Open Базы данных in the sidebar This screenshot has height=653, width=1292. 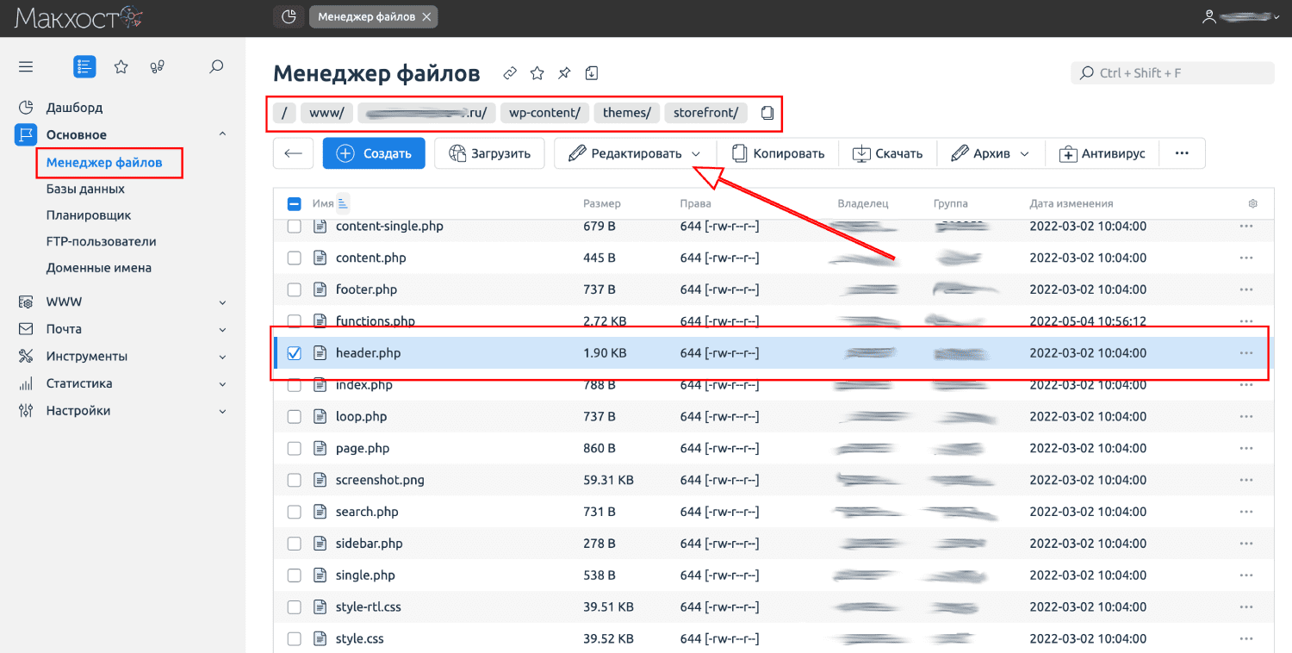[x=85, y=189]
